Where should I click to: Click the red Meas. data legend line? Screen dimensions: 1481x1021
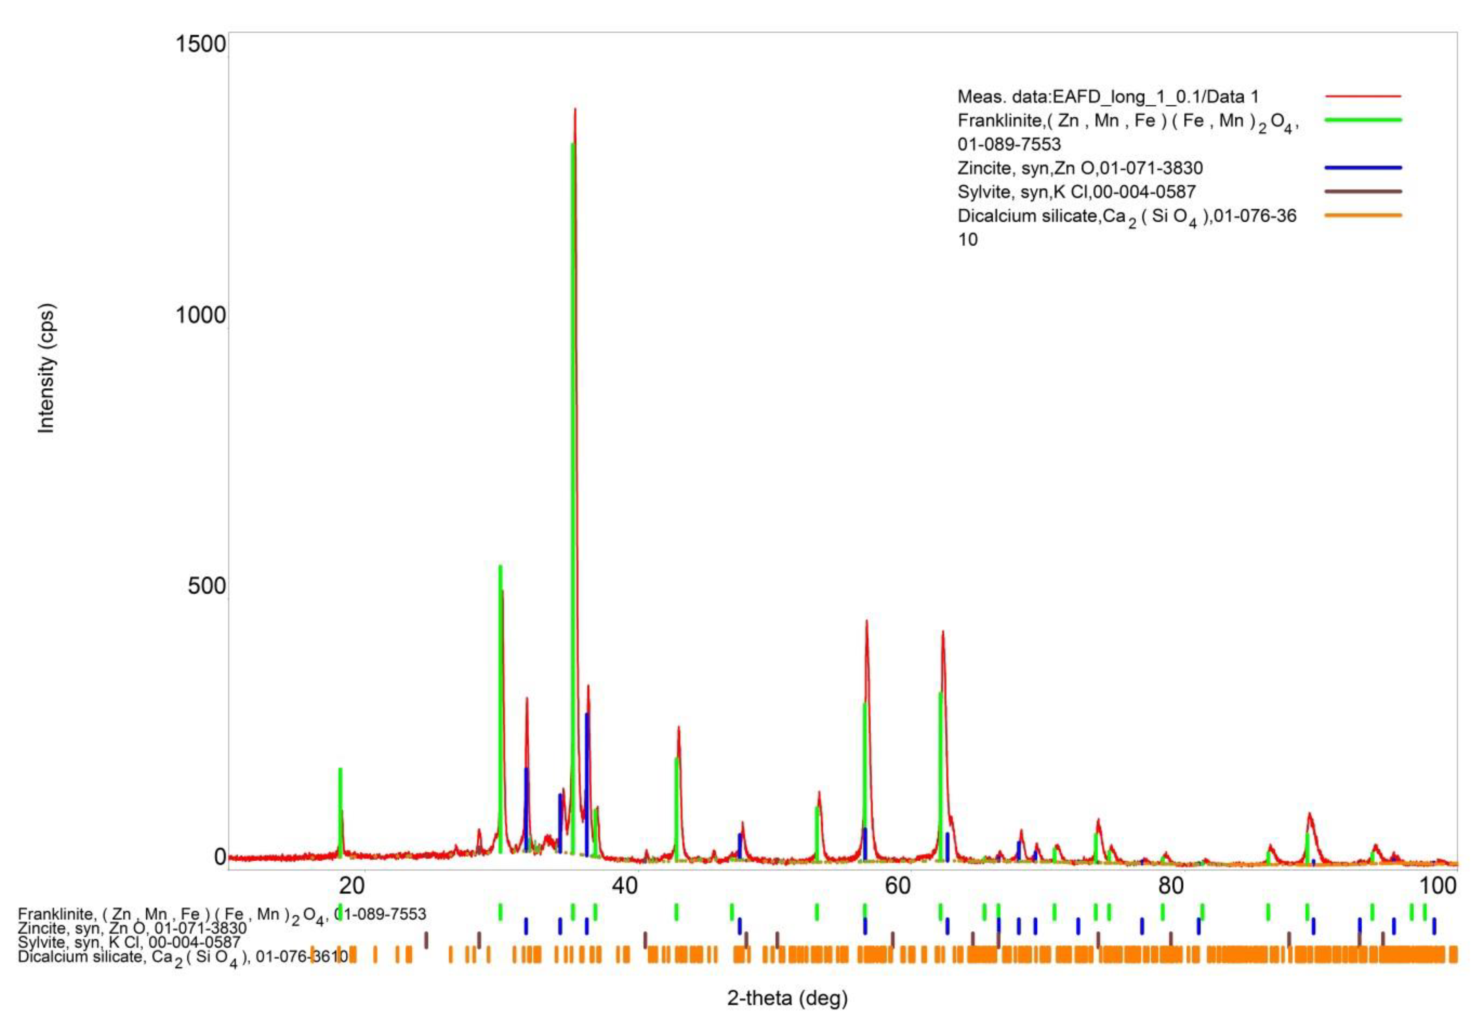1362,96
